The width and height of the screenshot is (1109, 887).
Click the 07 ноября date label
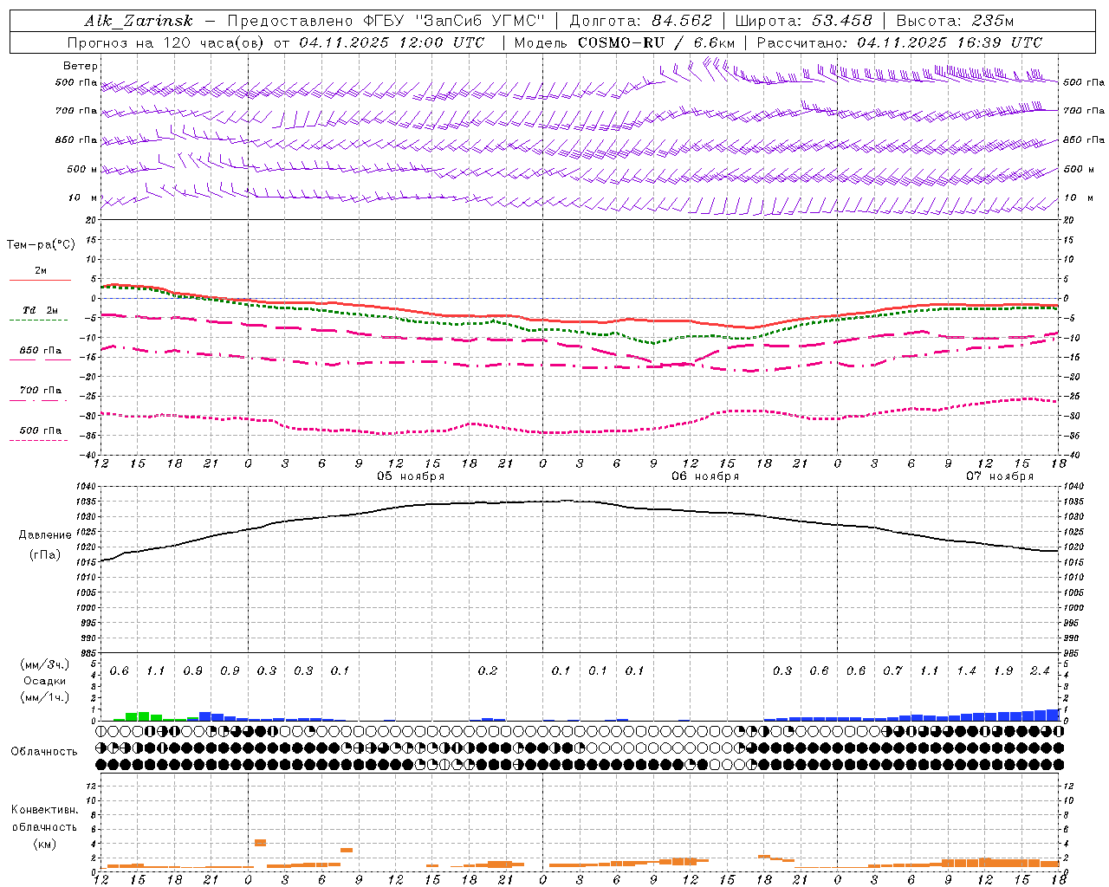coord(1000,476)
